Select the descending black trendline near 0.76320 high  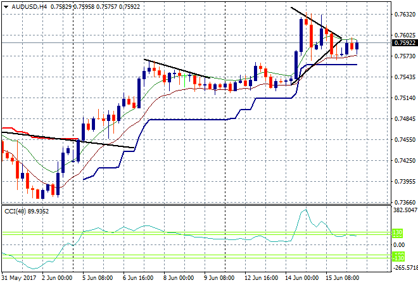316,23
